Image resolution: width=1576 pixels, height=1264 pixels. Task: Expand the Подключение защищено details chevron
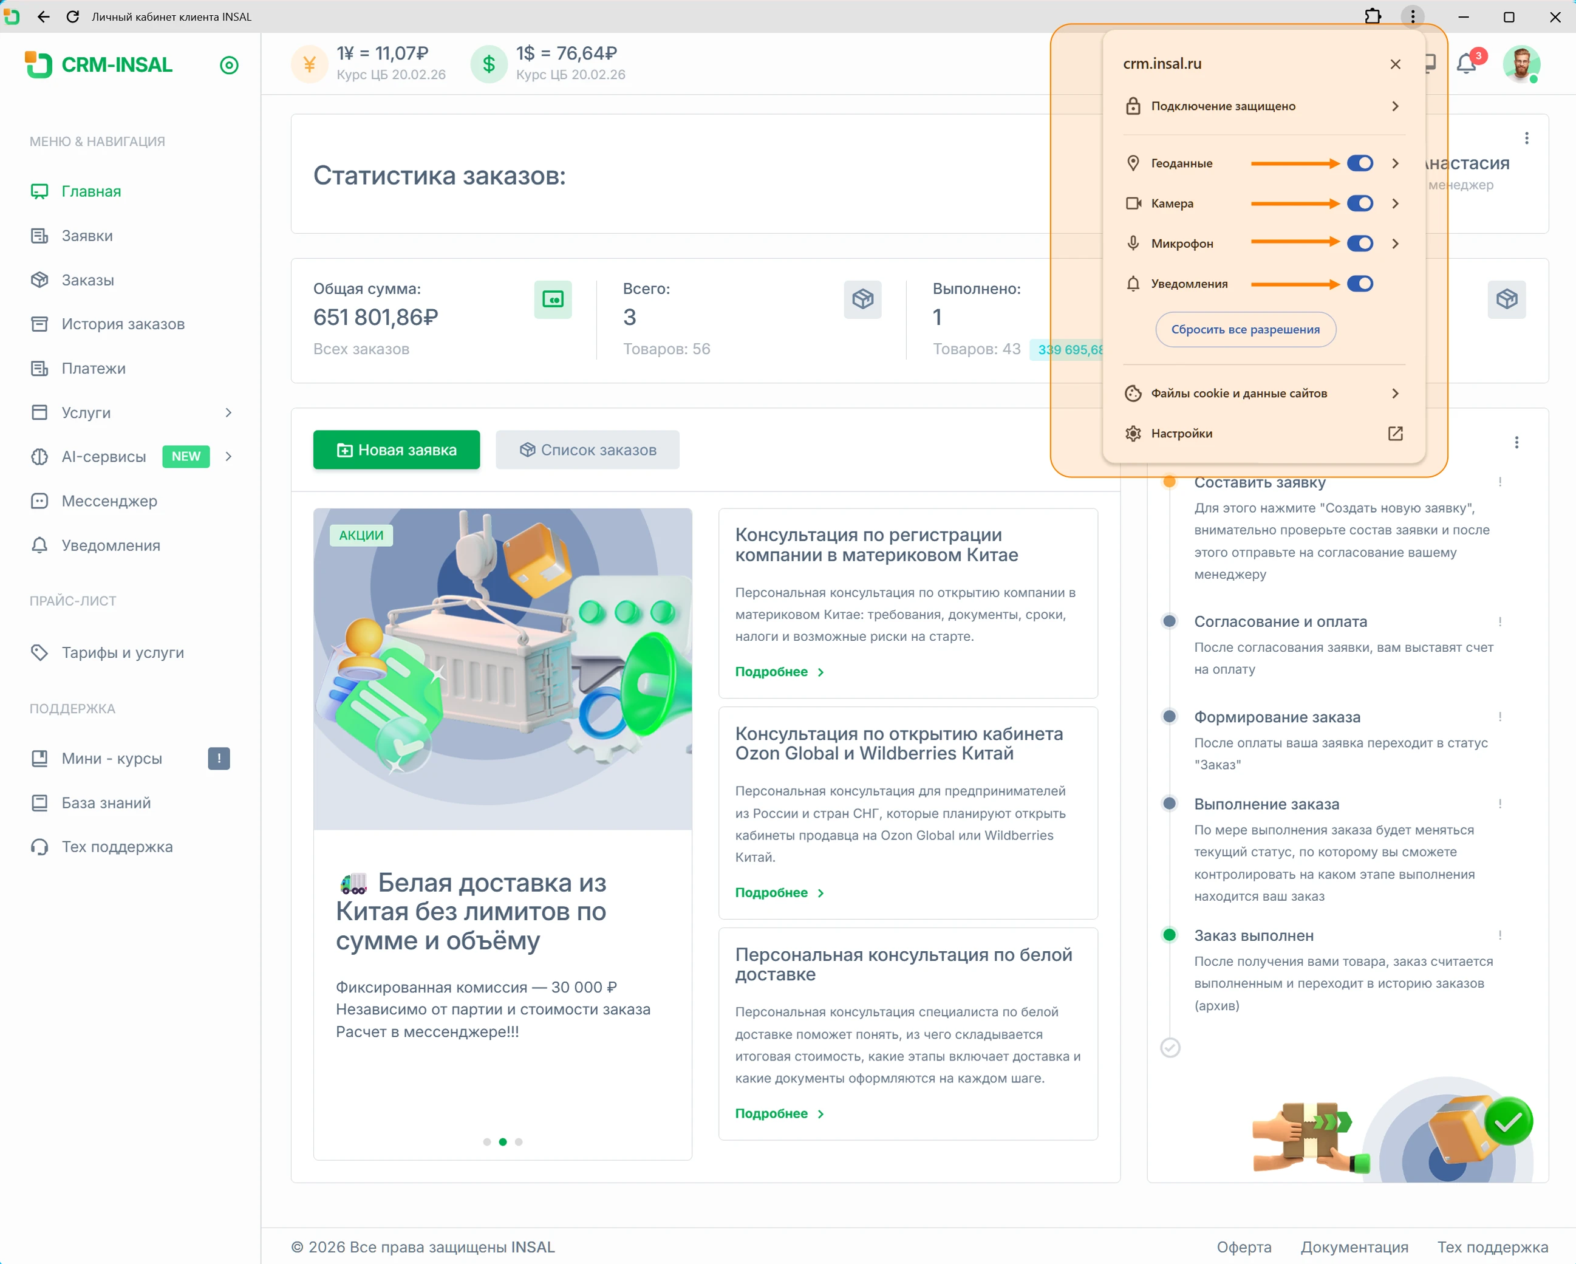(x=1395, y=106)
